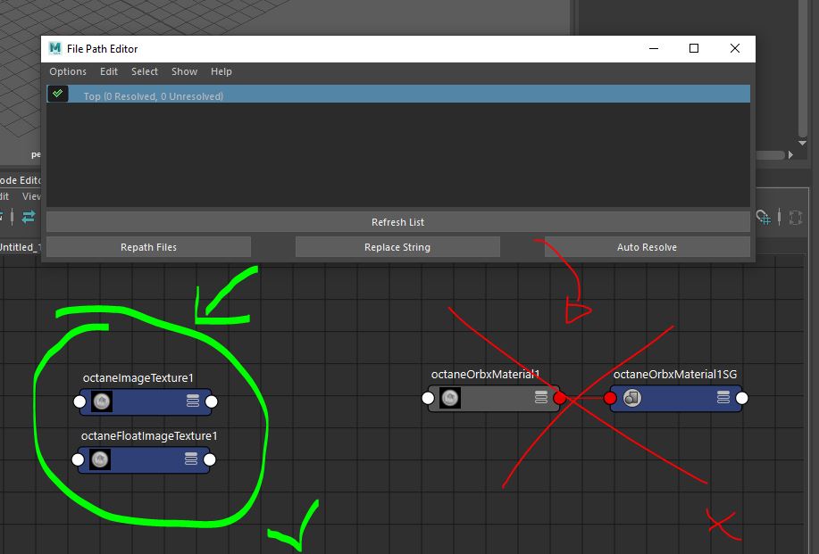Click octaneOrbxMaterial1SG shading group icon

click(x=632, y=398)
